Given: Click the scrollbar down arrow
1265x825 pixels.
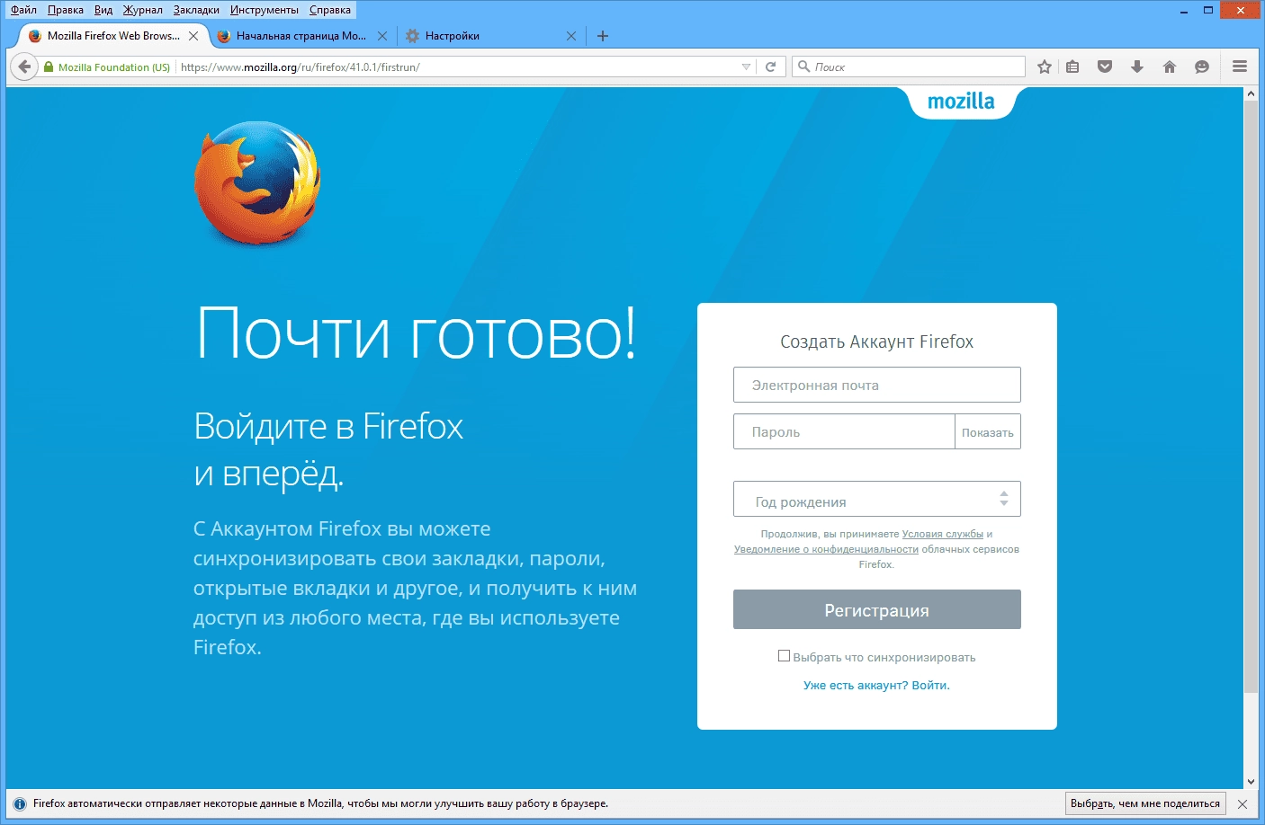Looking at the screenshot, I should click(x=1251, y=782).
